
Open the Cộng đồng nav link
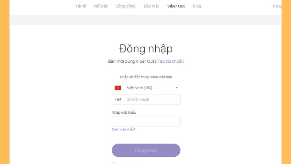125,6
